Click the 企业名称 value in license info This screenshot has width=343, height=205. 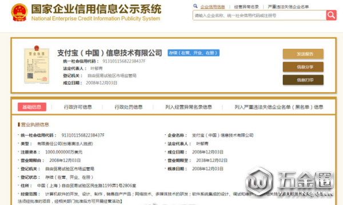point(223,136)
